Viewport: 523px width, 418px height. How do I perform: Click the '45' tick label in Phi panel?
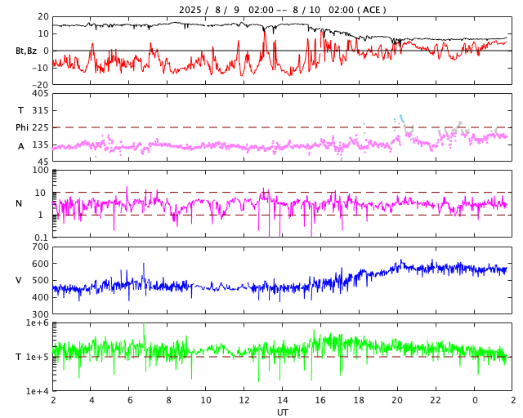click(x=43, y=162)
